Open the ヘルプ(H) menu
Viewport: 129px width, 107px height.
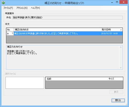(35, 8)
